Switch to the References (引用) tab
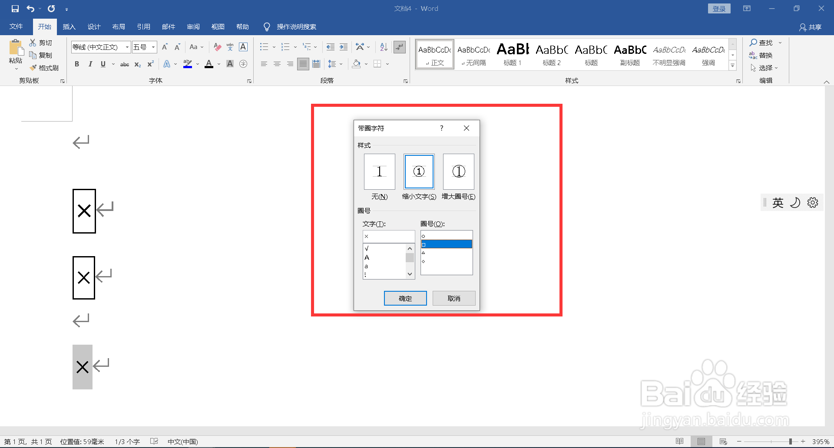834x448 pixels. click(x=143, y=26)
